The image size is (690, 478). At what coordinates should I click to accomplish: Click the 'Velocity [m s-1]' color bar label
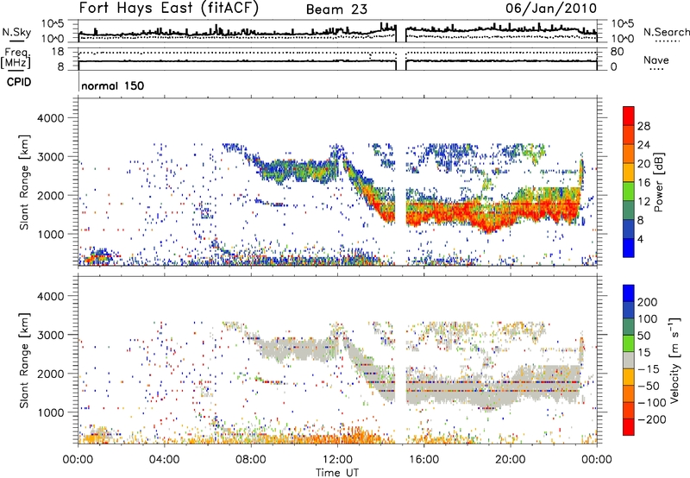[674, 360]
